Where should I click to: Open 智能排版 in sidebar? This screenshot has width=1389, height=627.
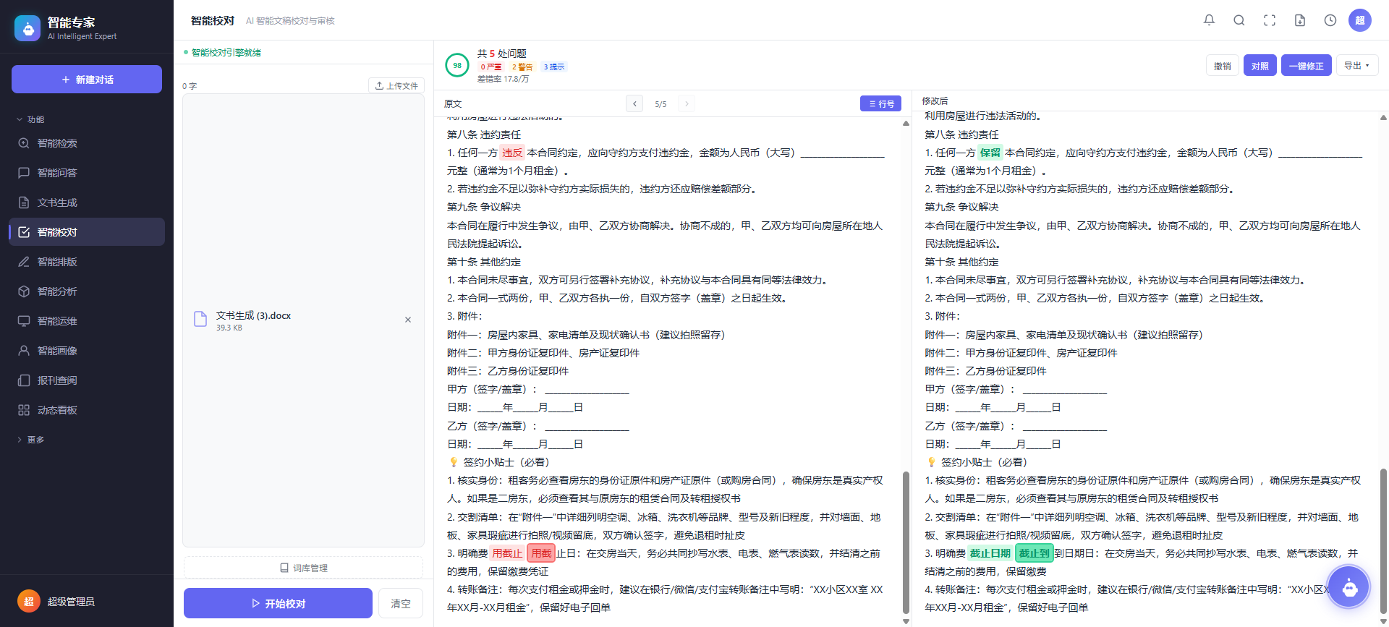(87, 262)
